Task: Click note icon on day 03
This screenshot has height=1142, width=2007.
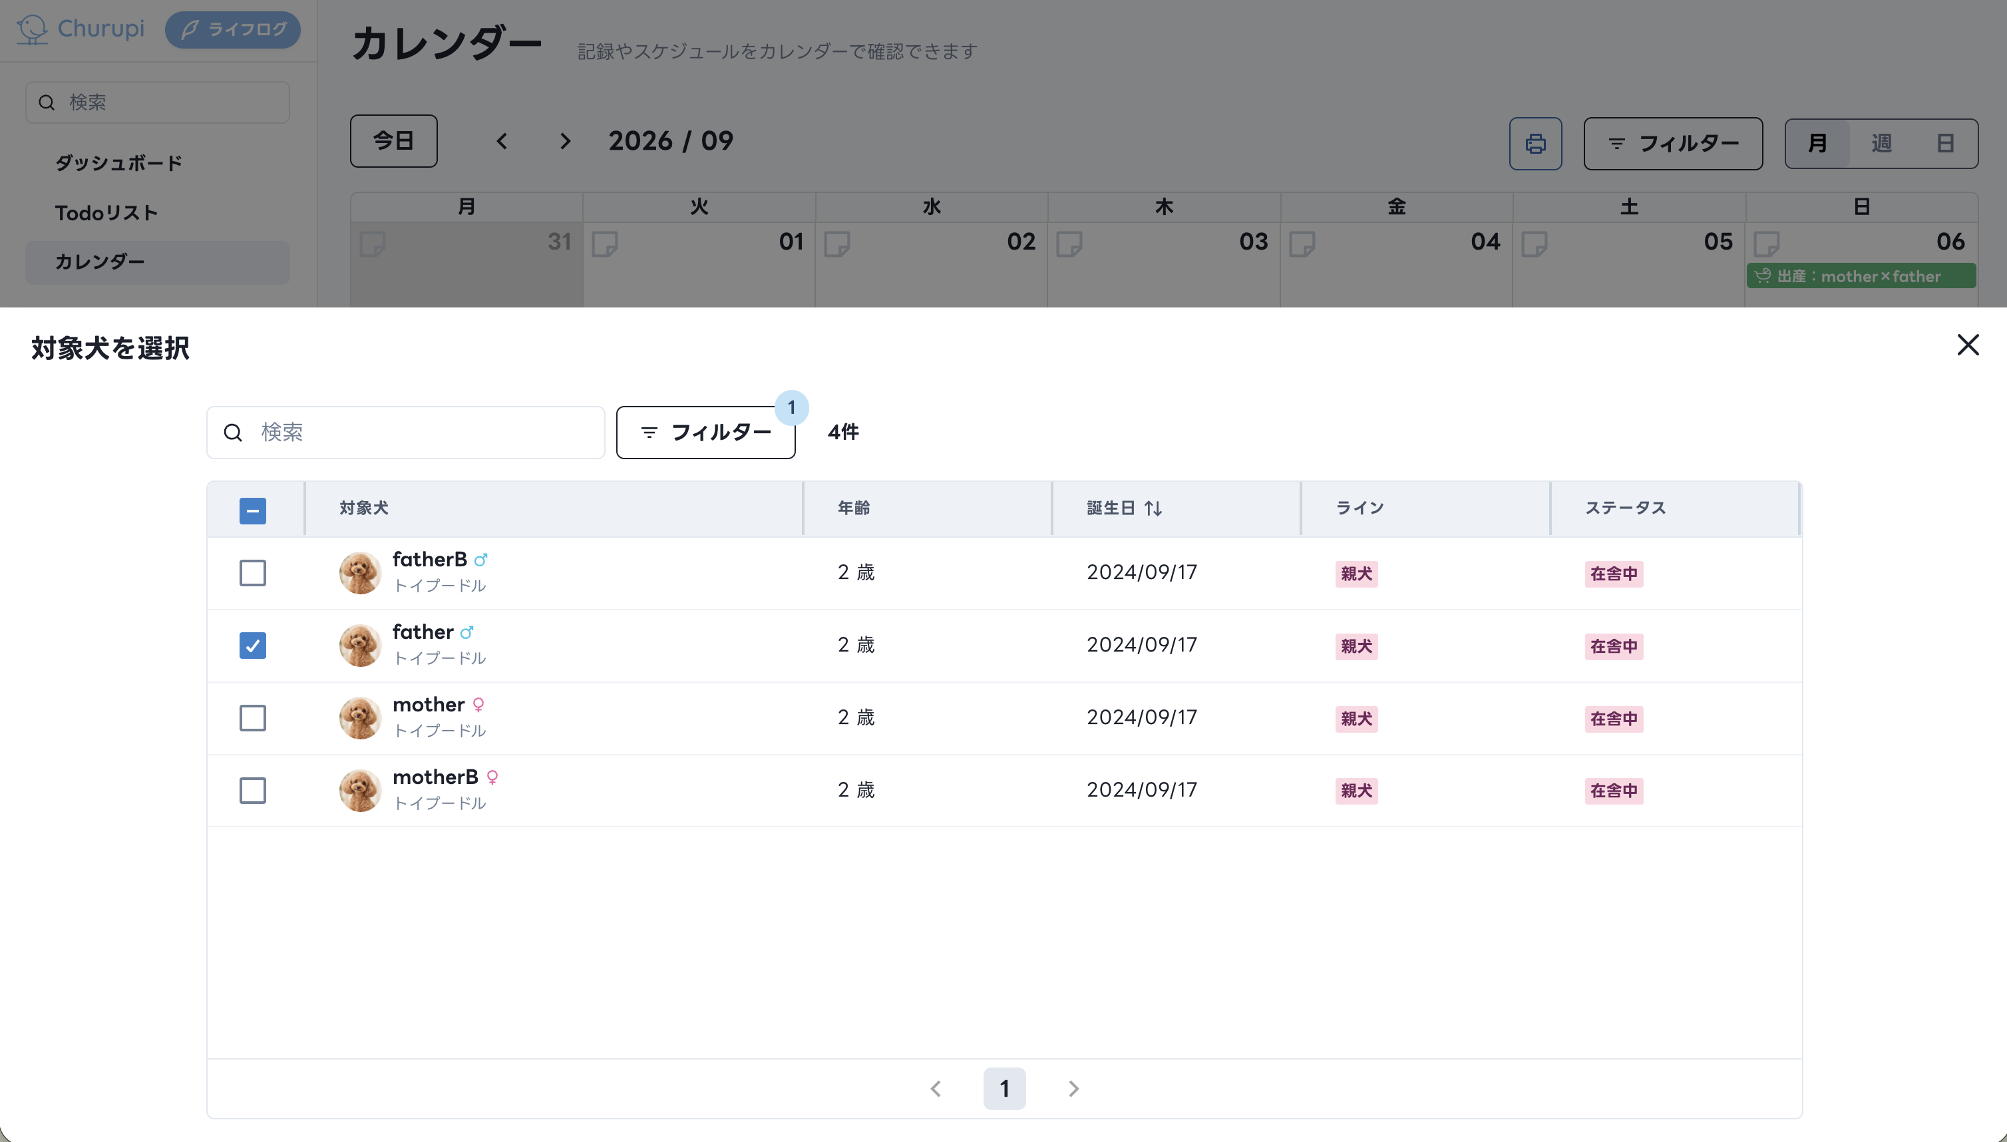Action: (1069, 244)
